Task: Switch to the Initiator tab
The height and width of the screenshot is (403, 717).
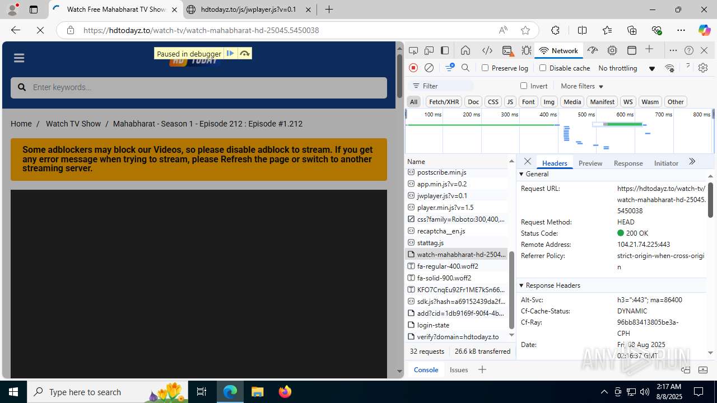Action: click(x=666, y=163)
